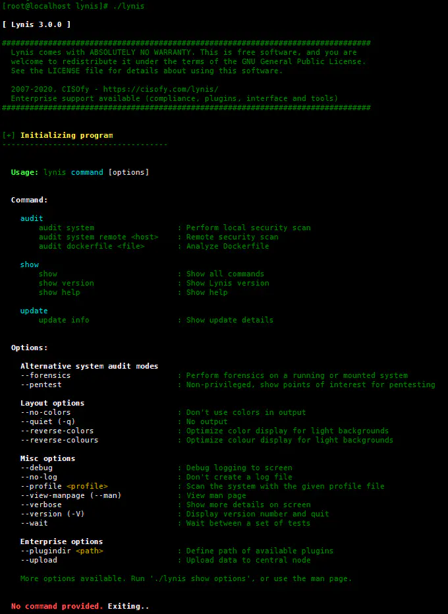
Task: Select the '--debug' option
Action: (x=36, y=468)
